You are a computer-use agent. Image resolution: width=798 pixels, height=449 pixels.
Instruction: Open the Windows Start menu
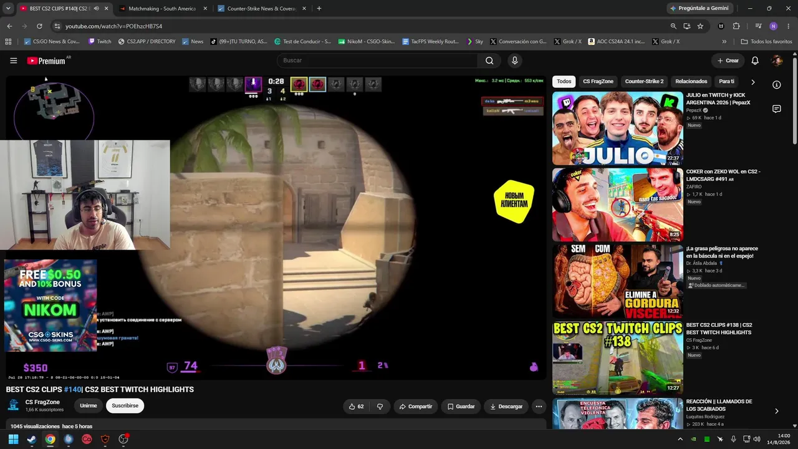[x=13, y=439]
